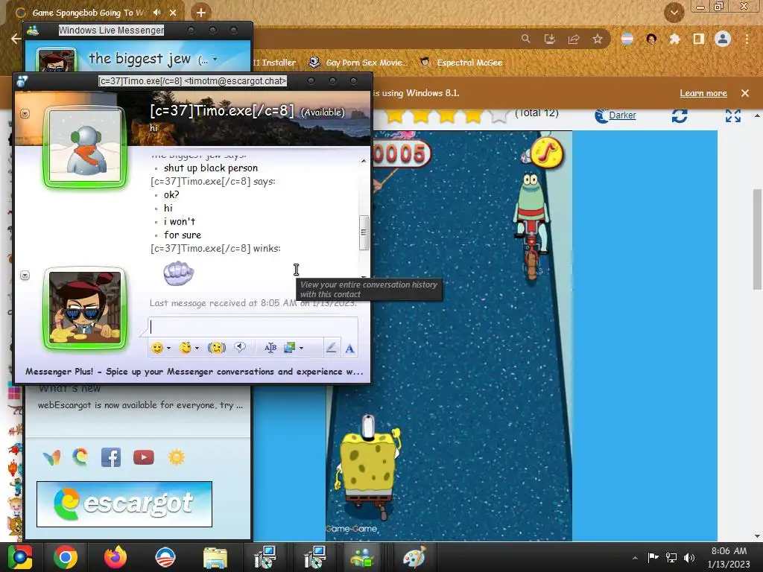
Task: Click the browser page vertical scrollbar
Action: (x=757, y=238)
